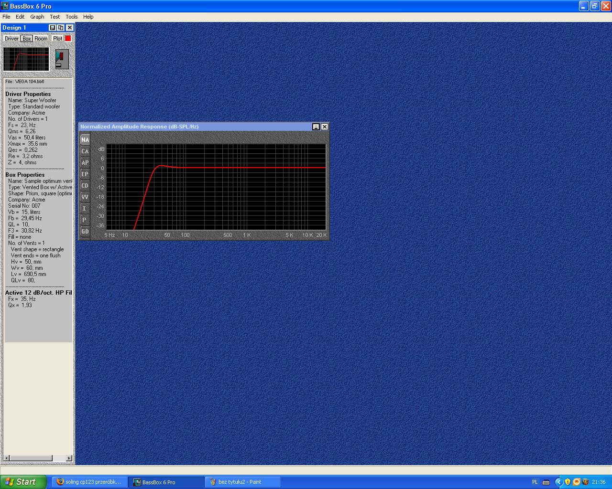Click the red plot color swatch

click(68, 38)
